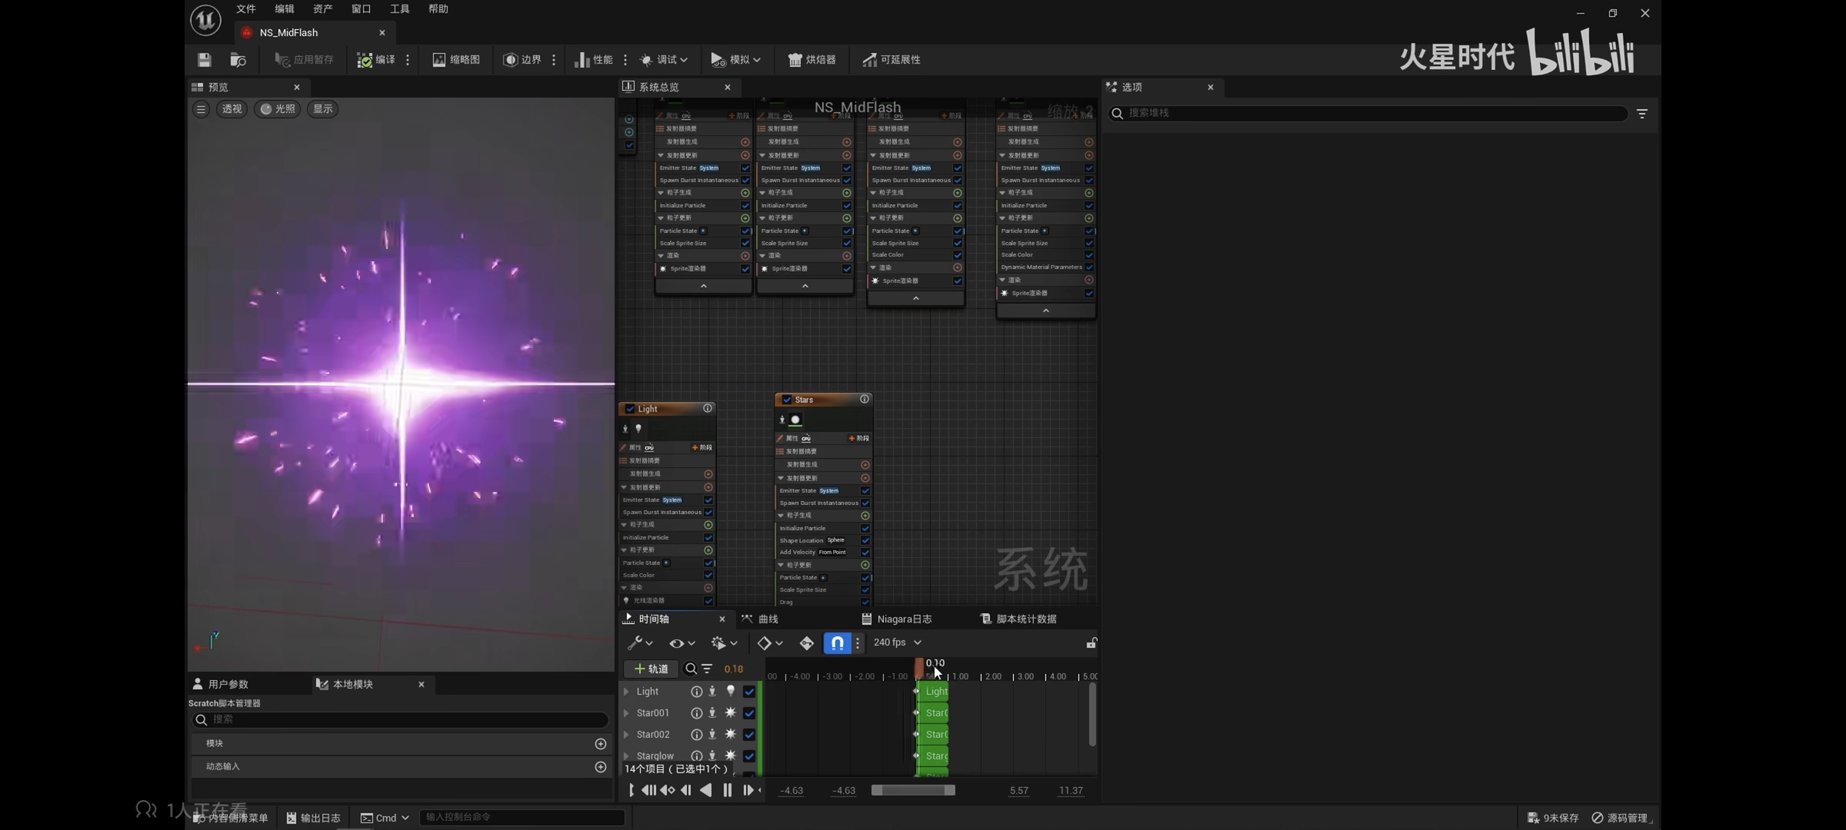The height and width of the screenshot is (830, 1846).
Task: Click the 轨道 add track button
Action: (651, 669)
